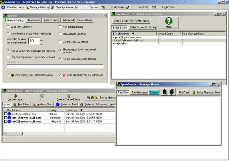229x161 pixels.
Task: Check the box for test3@neweststuff.com
Action: 6,114
